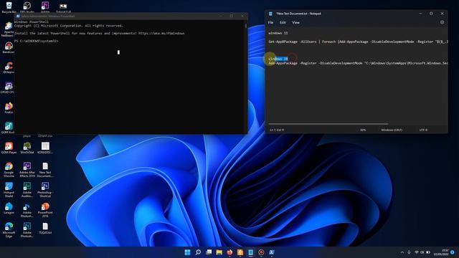Image resolution: width=459 pixels, height=258 pixels.
Task: Click the PS C:\WINDOWS\system32> prompt line
Action: click(x=37, y=41)
